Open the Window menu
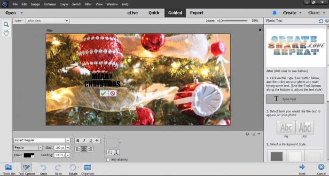The width and height of the screenshot is (329, 176). click(x=112, y=4)
